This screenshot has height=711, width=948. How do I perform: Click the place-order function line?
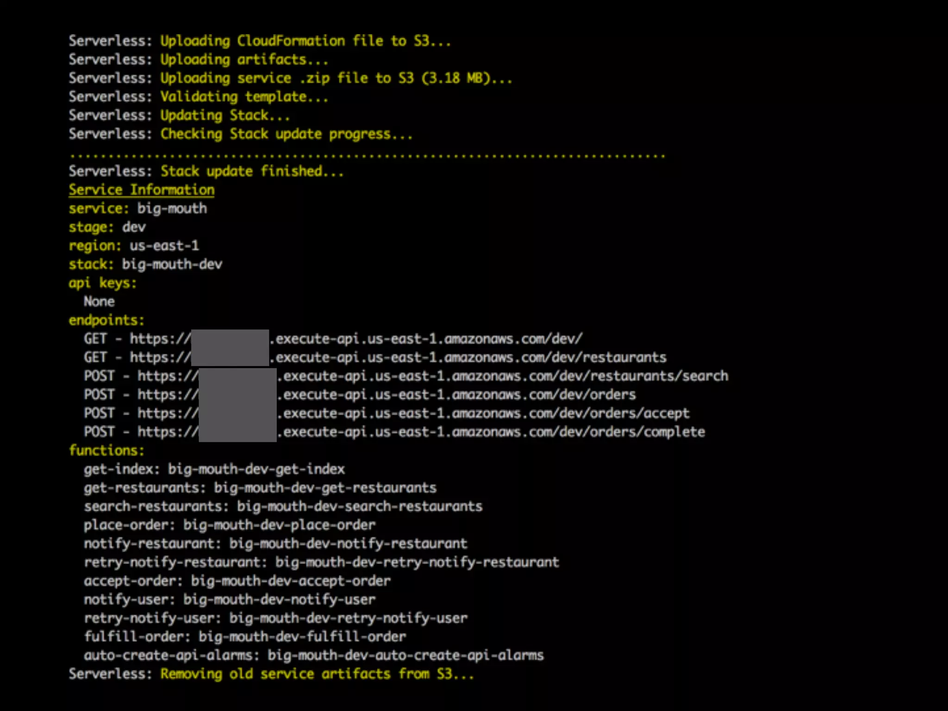click(229, 525)
